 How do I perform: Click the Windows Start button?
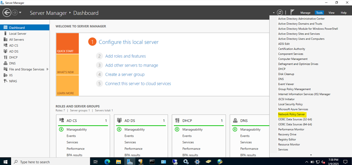click(x=5, y=162)
